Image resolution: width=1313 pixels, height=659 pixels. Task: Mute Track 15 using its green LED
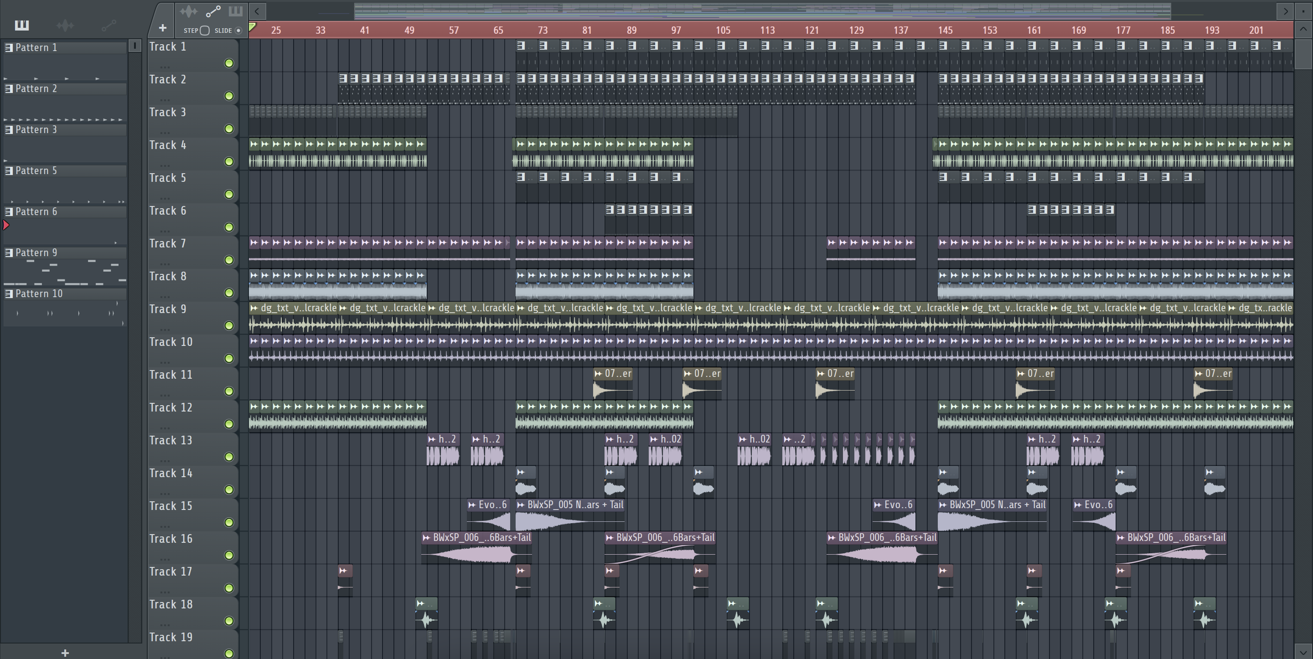click(229, 522)
